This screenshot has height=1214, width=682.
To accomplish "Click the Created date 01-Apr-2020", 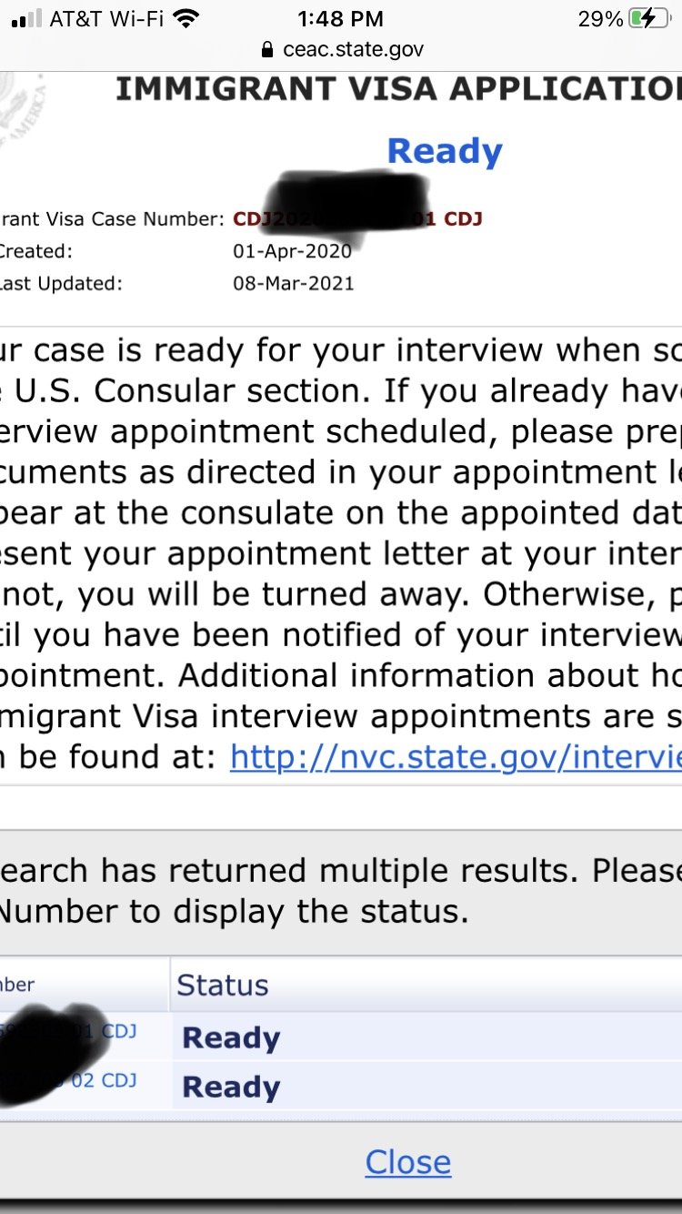I will 292,250.
